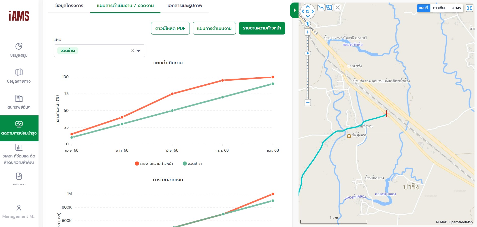Collapse the map panel with green arrow

tap(294, 10)
